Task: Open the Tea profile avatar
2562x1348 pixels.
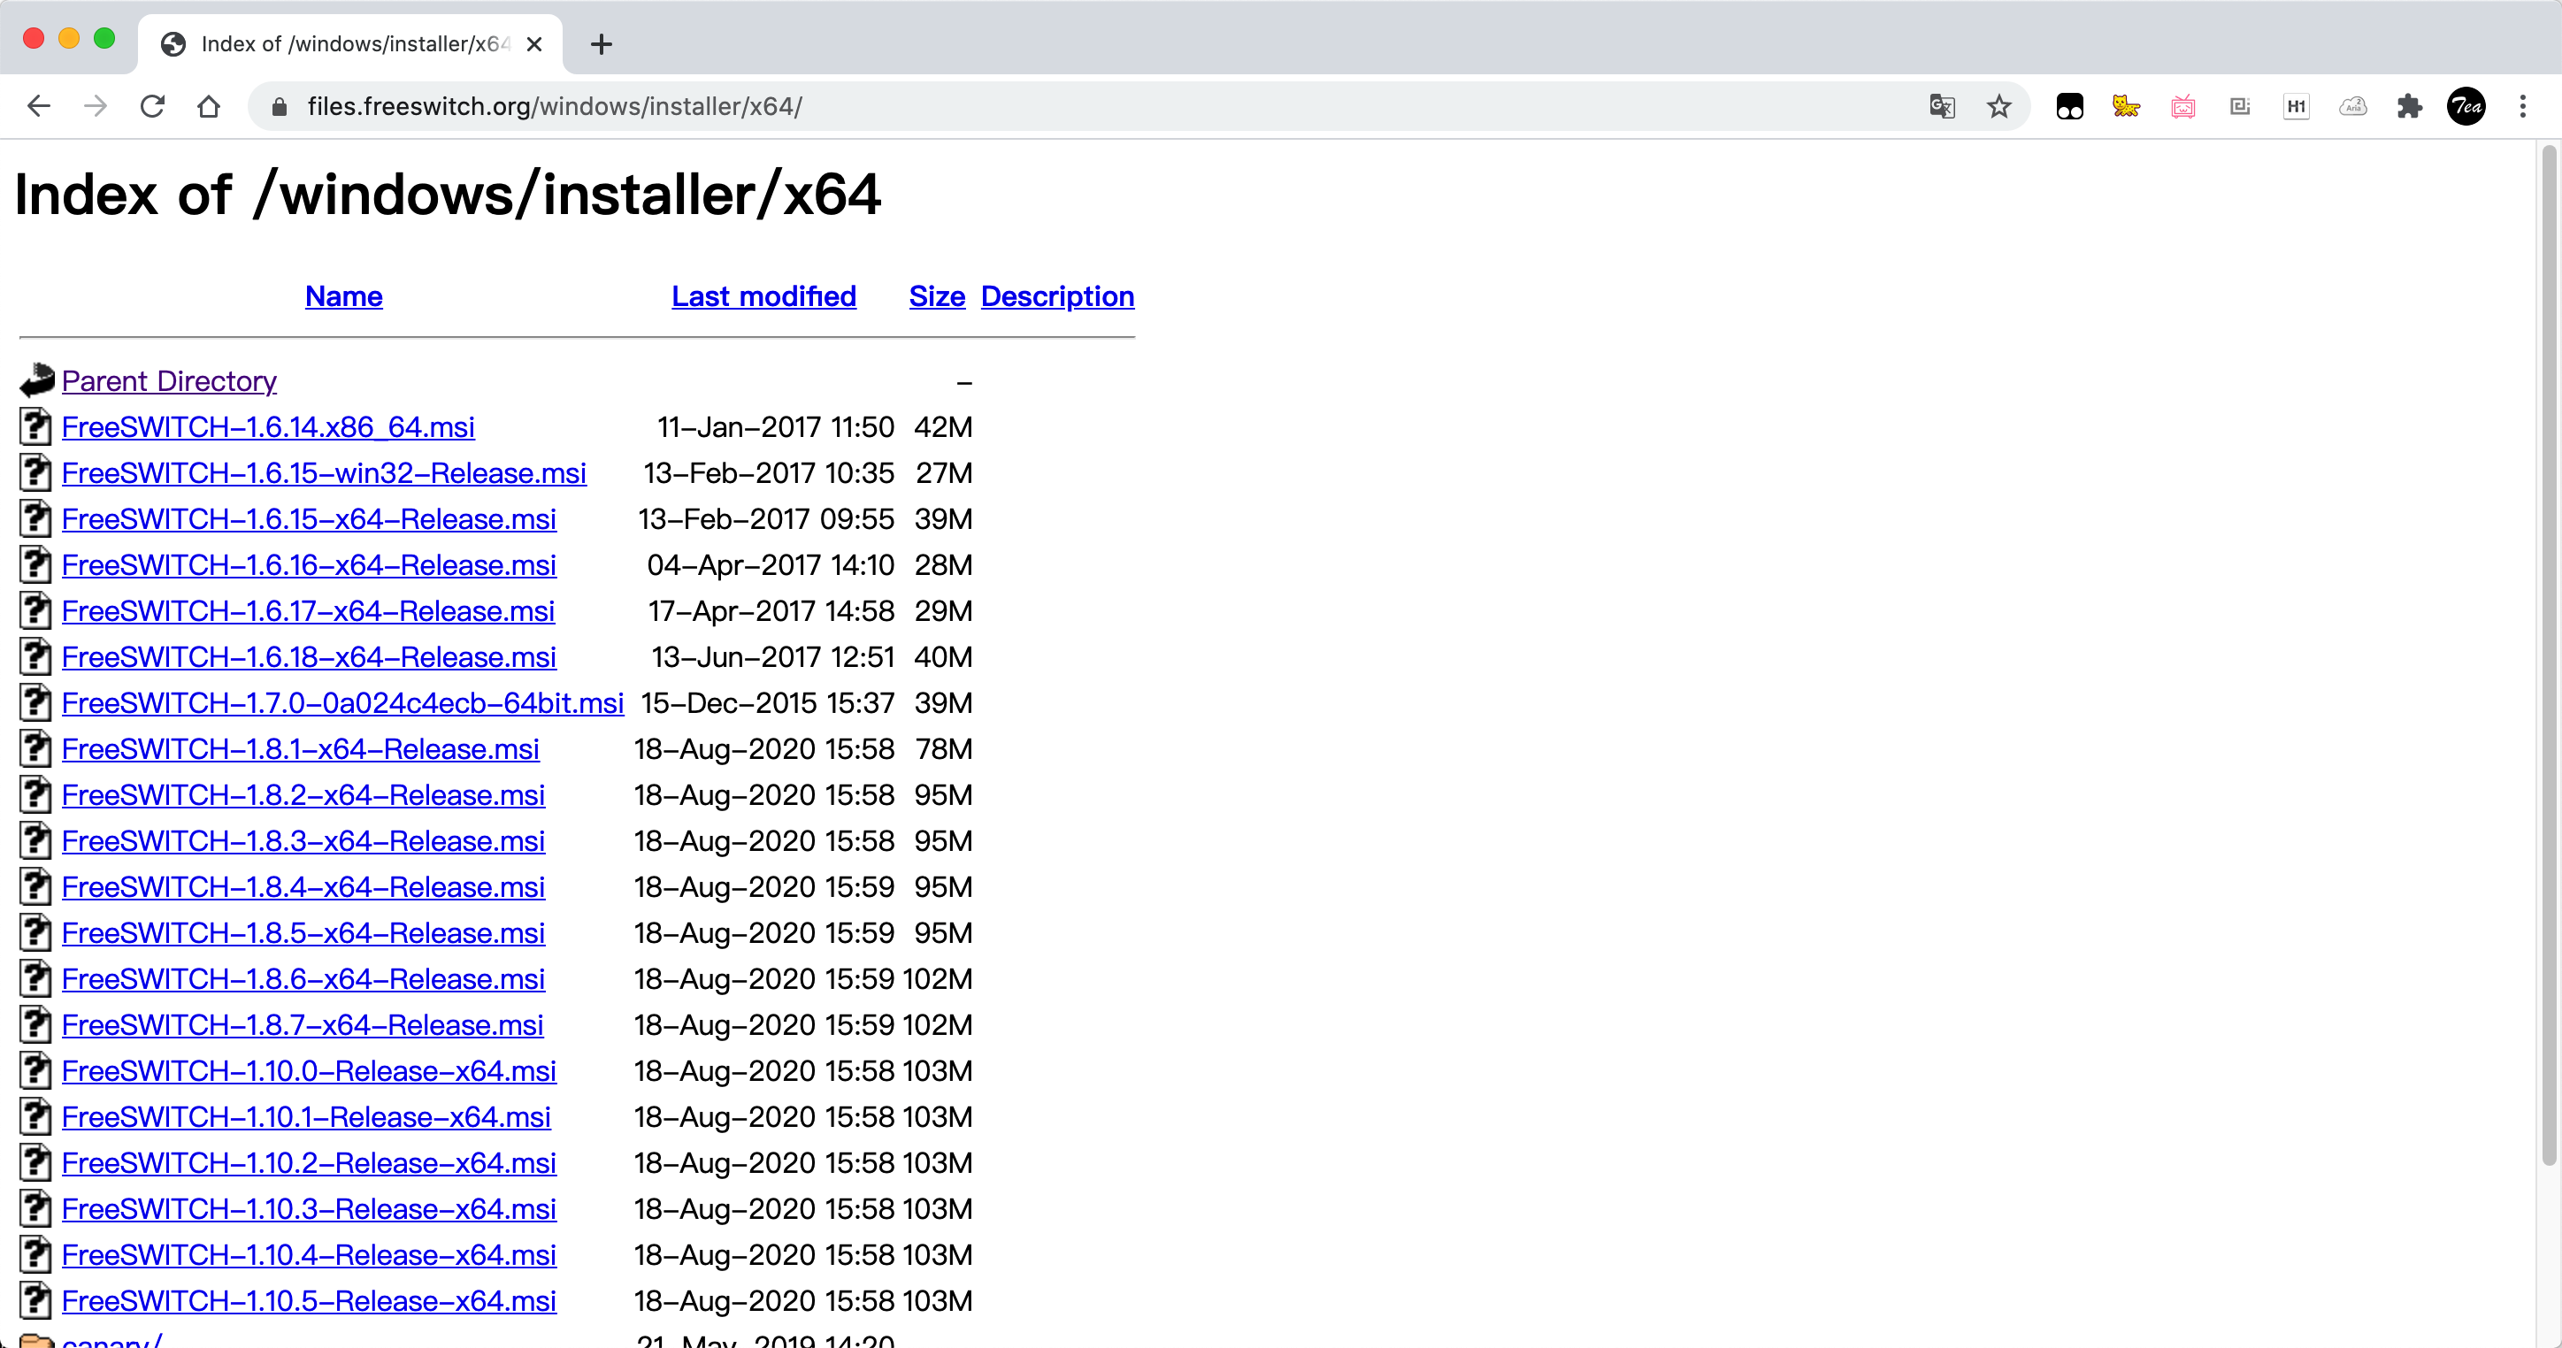Action: tap(2466, 106)
